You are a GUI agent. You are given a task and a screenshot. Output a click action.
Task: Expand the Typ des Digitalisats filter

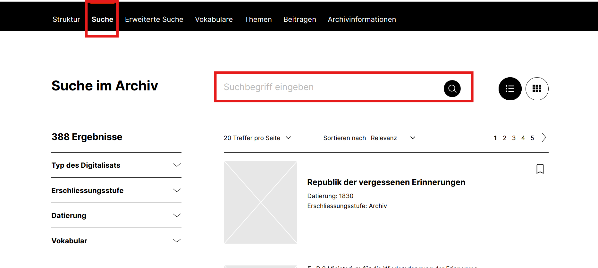(x=116, y=165)
